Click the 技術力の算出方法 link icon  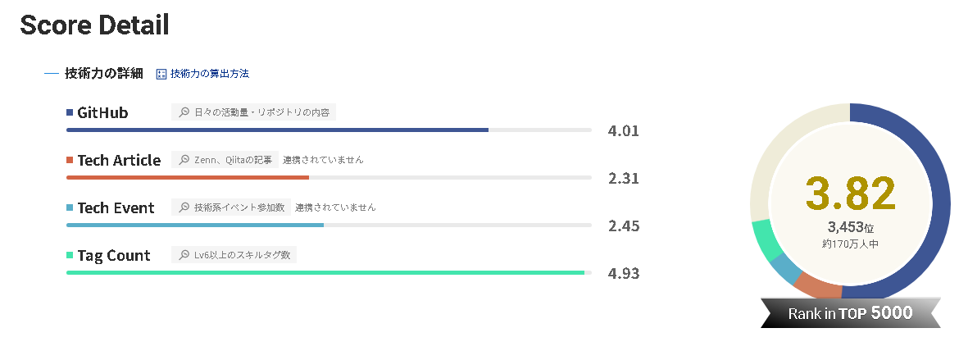tap(161, 74)
